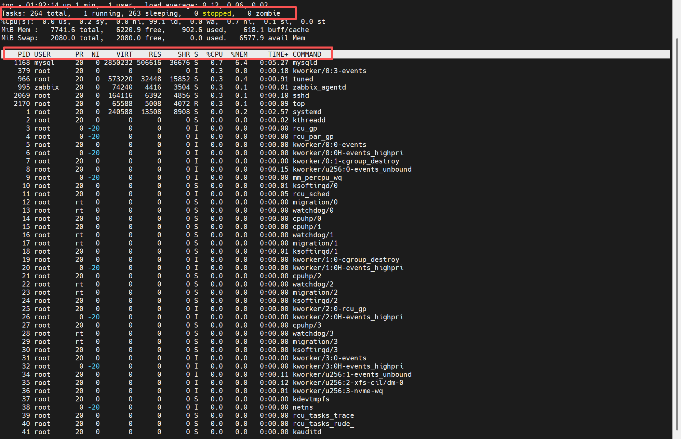
Task: Click the sshd process entry
Action: [x=301, y=95]
